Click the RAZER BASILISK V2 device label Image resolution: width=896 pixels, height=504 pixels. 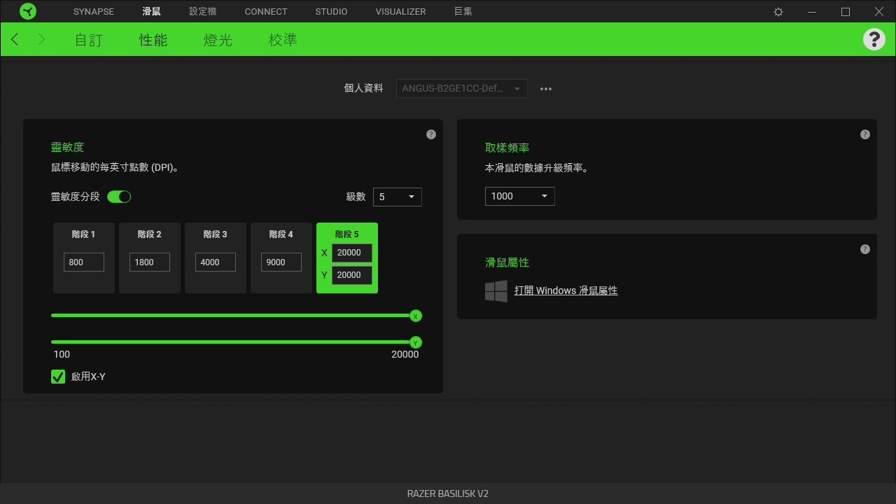pyautogui.click(x=448, y=493)
